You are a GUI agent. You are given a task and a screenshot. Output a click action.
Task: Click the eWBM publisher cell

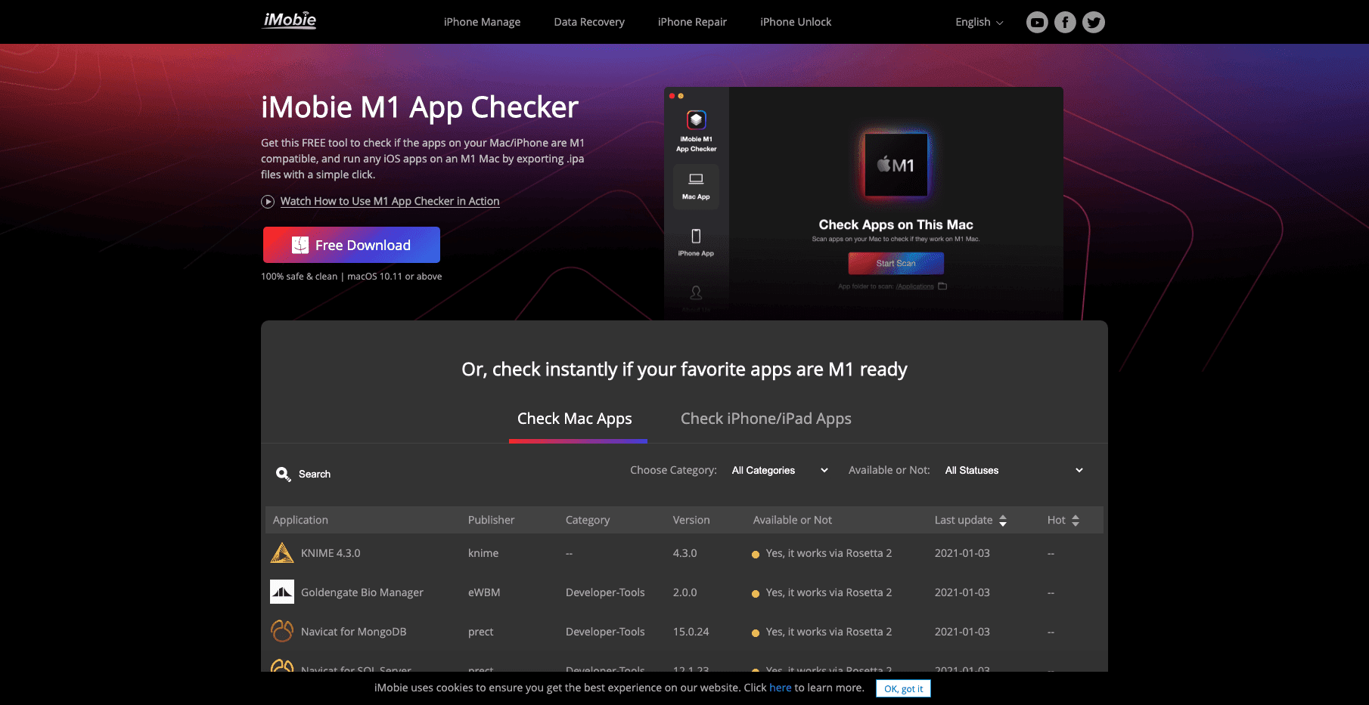484,592
